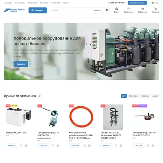Viewport: 163px width, 163px height.
Task: Open the ТЭН heating element product image
Action: pos(113,117)
